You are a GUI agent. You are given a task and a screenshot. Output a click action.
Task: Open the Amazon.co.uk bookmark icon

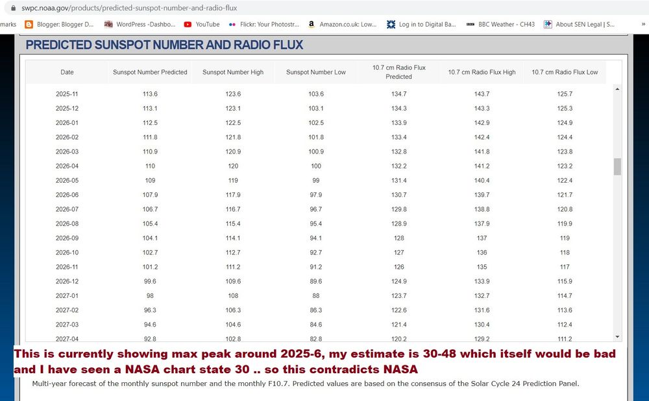312,25
